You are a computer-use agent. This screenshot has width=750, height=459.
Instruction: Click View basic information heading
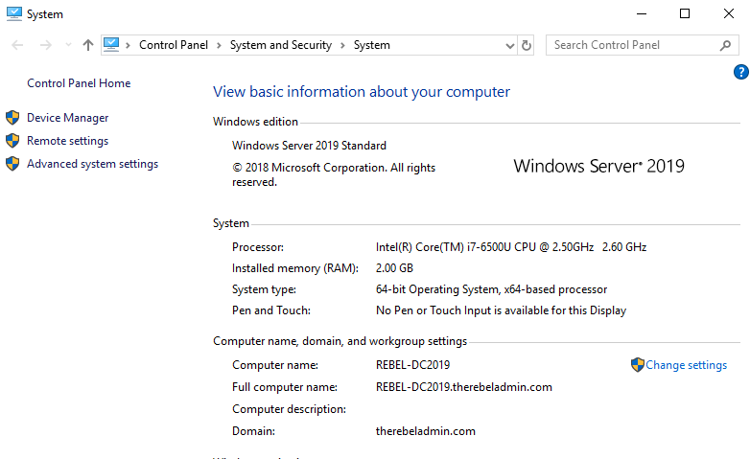[362, 91]
